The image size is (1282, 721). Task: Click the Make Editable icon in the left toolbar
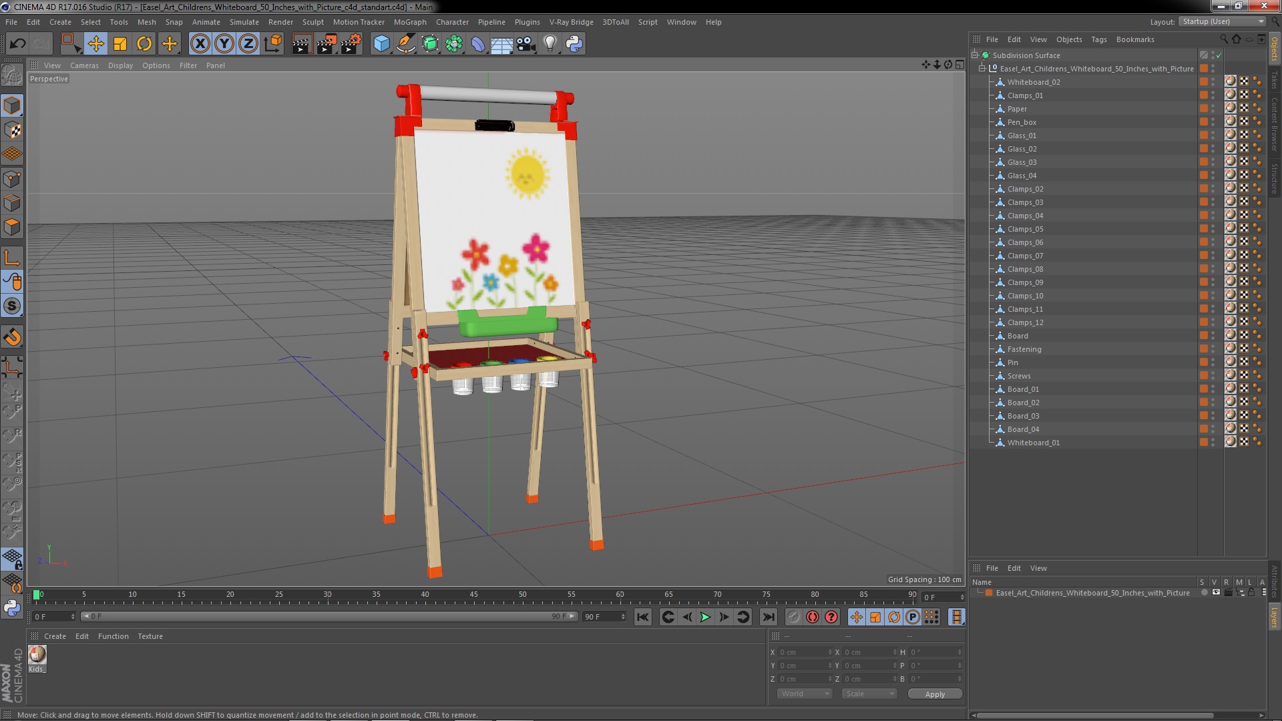coord(12,75)
